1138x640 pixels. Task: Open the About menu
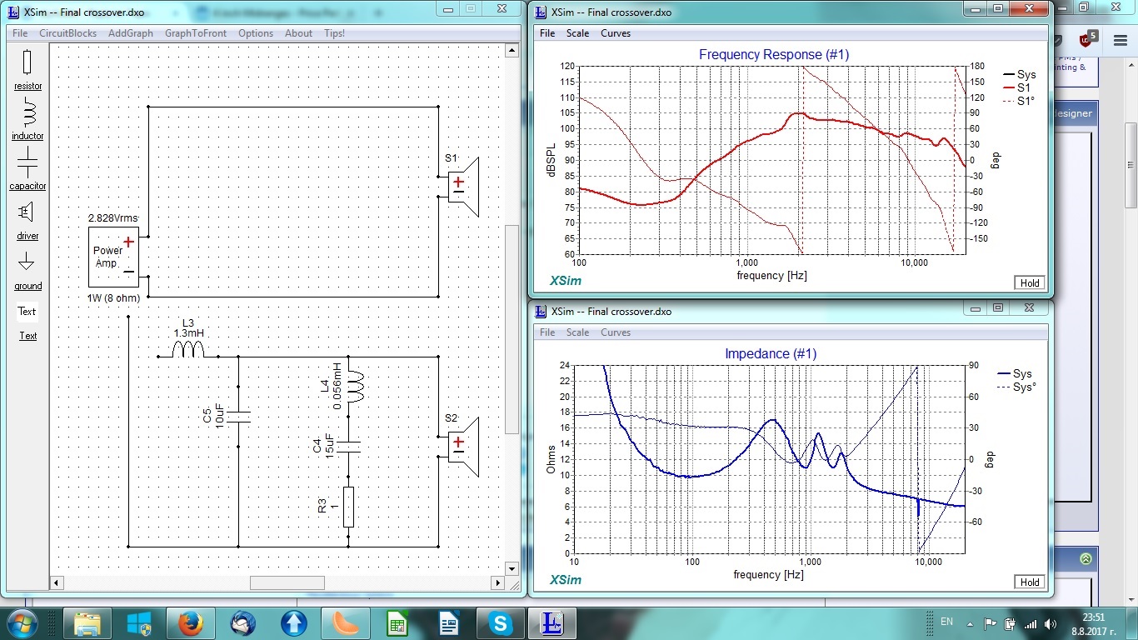(298, 33)
